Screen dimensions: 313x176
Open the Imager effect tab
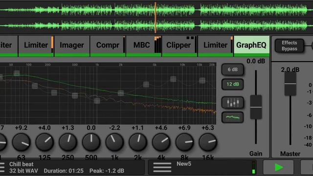click(72, 45)
